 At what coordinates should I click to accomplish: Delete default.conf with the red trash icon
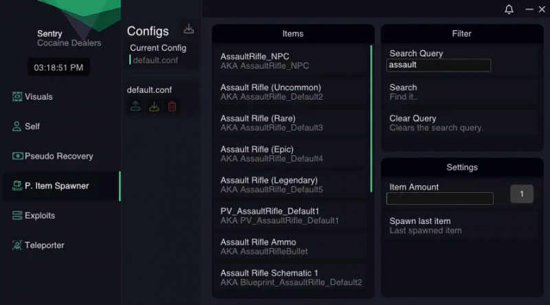pyautogui.click(x=173, y=106)
